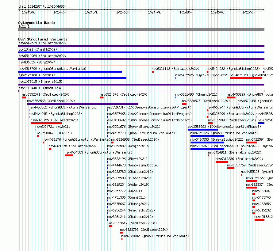Select nsv5430555 (ByrskaBishop2022) label
Viewport: 273px width, 251px height.
[x=217, y=139]
